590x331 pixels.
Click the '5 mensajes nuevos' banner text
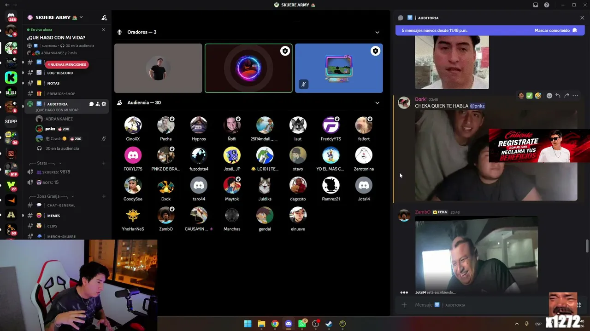[x=435, y=30]
